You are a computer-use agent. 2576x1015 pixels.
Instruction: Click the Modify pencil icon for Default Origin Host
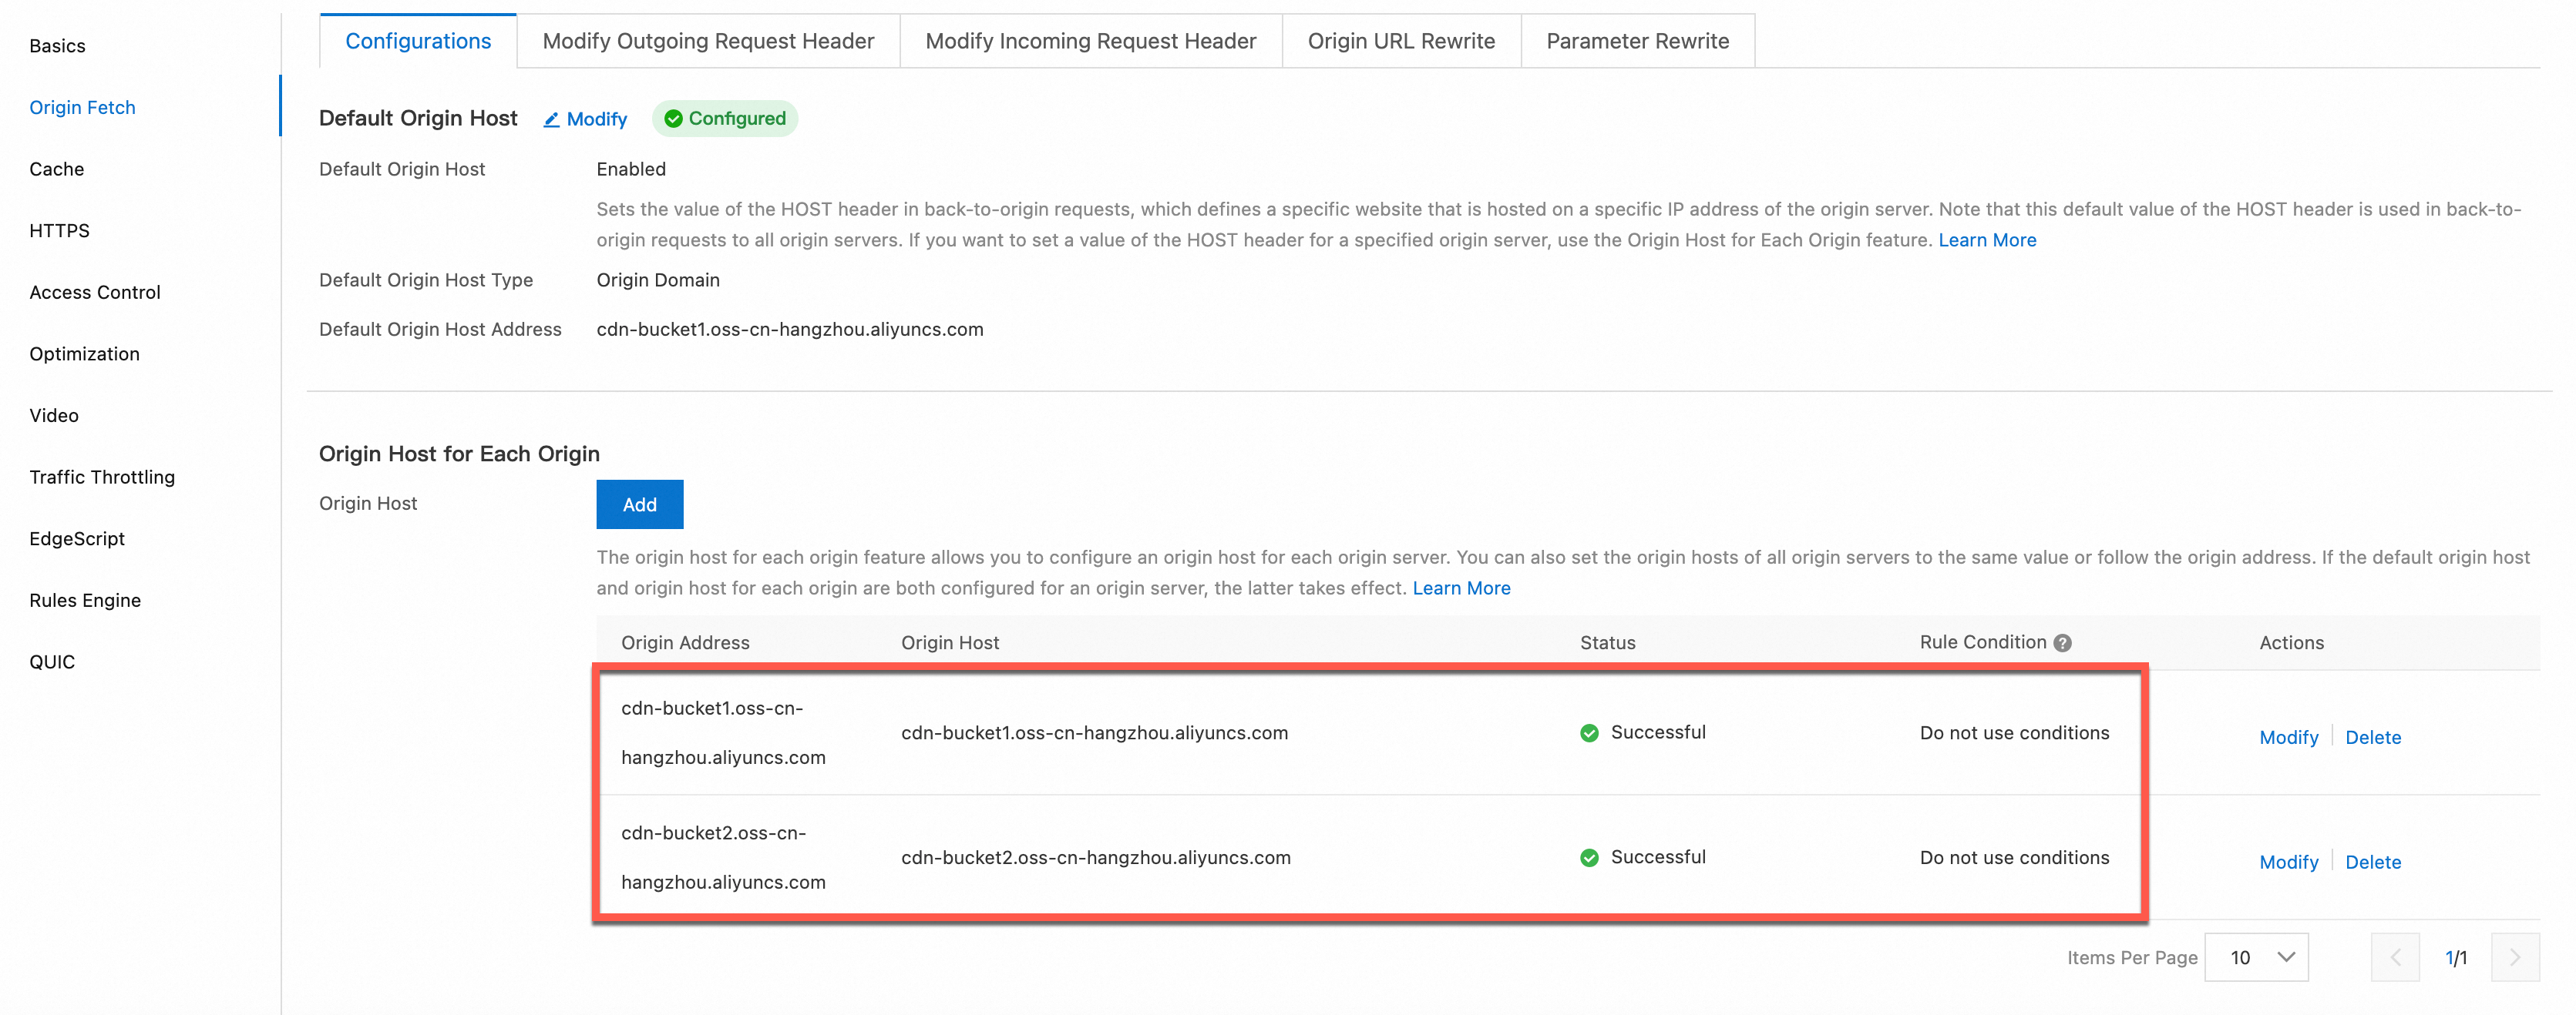coord(551,120)
